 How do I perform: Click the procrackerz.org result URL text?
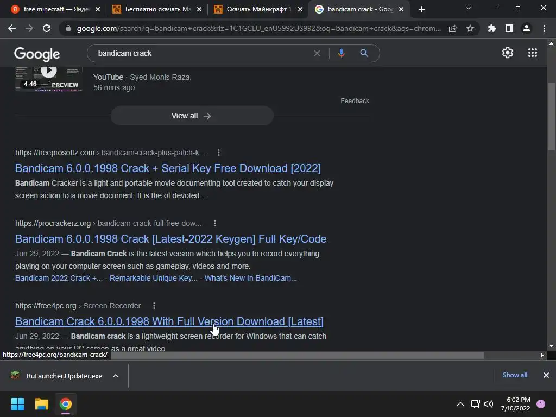coord(53,223)
